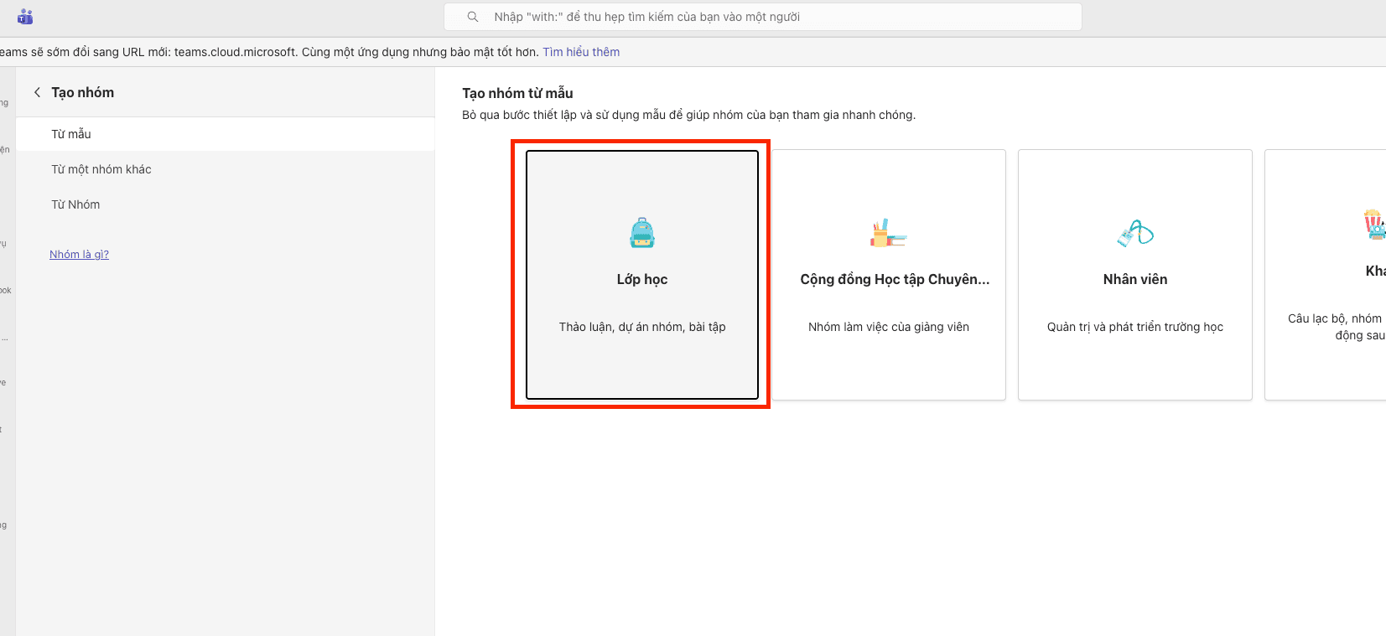Select "Từ một nhóm khác" in the sidebar
The height and width of the screenshot is (636, 1386).
(x=101, y=169)
